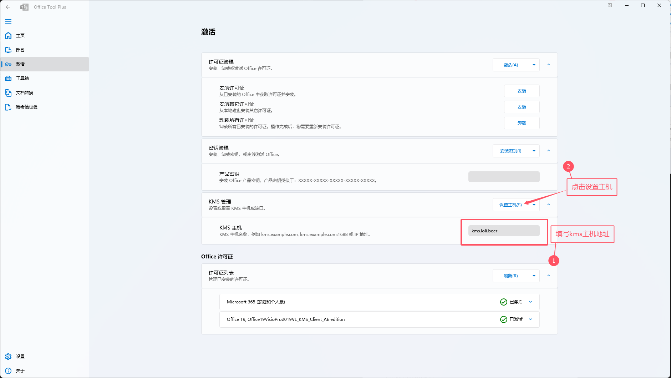The image size is (671, 378).
Task: Click the Office 许可证 heading
Action: click(217, 257)
